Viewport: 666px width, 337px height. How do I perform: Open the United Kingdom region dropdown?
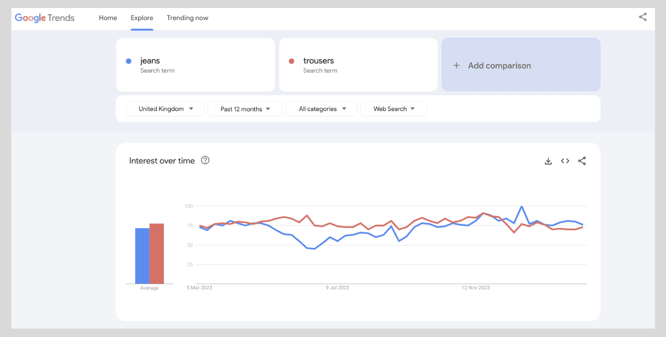[165, 109]
